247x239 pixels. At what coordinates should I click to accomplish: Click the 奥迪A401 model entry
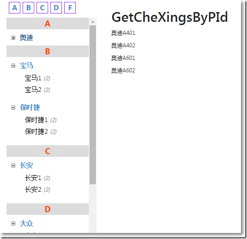coord(123,33)
